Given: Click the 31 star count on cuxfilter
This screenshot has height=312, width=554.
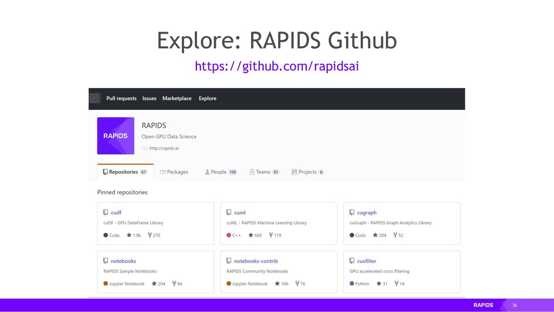Looking at the screenshot, I should click(x=385, y=284).
